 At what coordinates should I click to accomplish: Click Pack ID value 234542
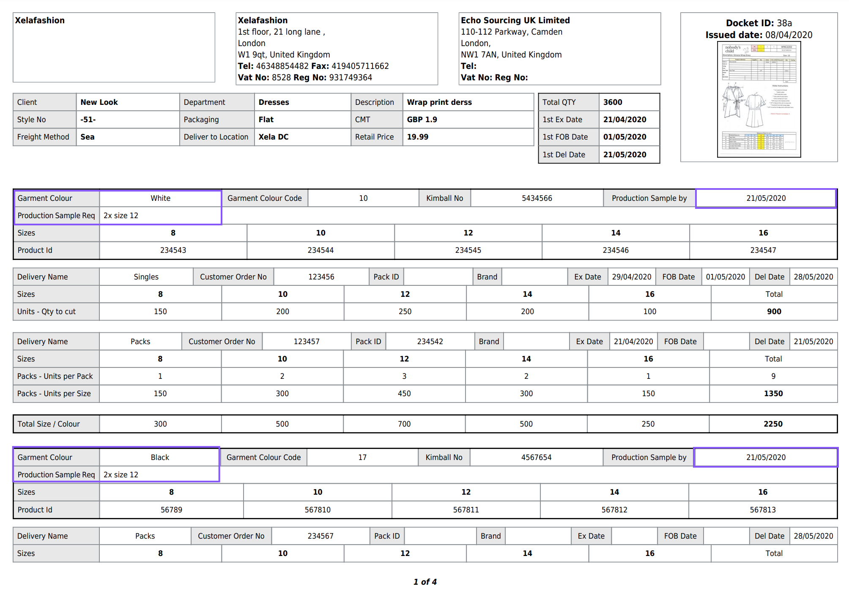click(430, 342)
